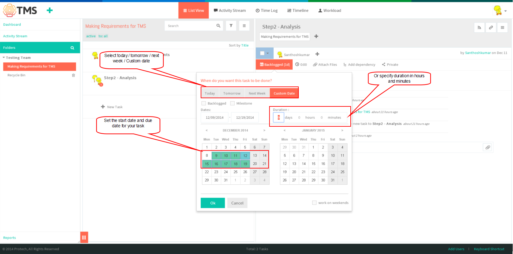Toggle the task complete checkbox in detail panel
Screen dimensions: 513x254
click(x=262, y=53)
